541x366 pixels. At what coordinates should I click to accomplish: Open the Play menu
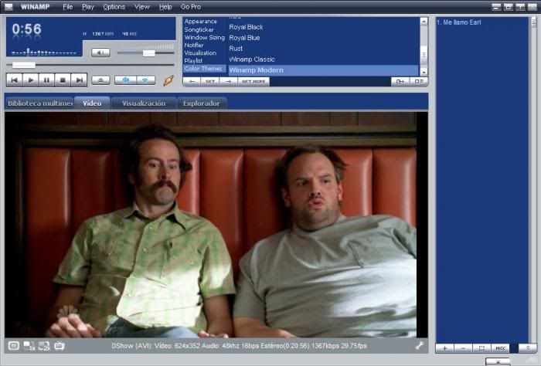pos(88,7)
